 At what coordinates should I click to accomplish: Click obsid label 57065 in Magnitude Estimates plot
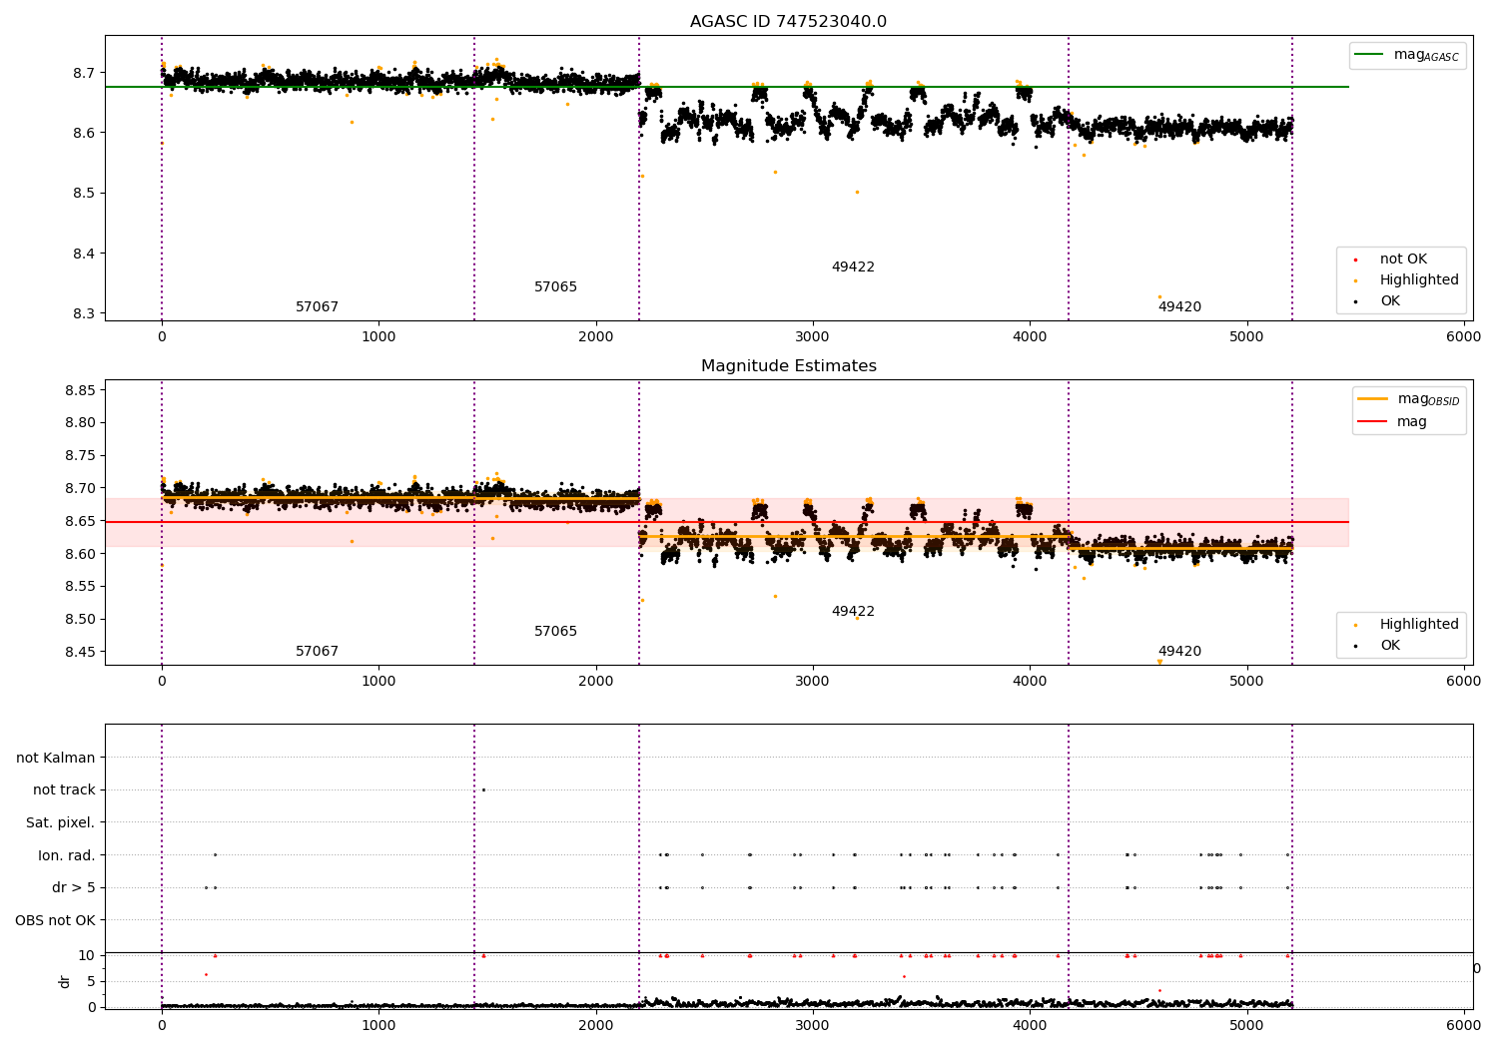pyautogui.click(x=555, y=632)
